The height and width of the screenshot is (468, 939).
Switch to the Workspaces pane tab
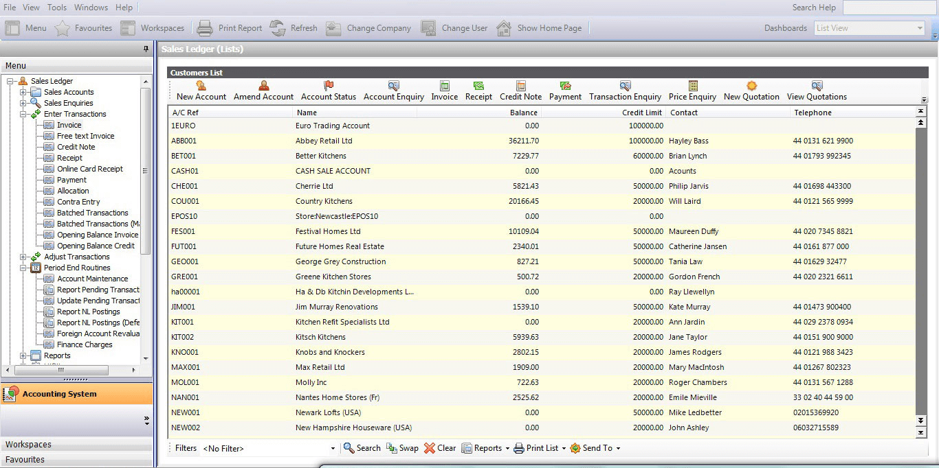pyautogui.click(x=76, y=445)
